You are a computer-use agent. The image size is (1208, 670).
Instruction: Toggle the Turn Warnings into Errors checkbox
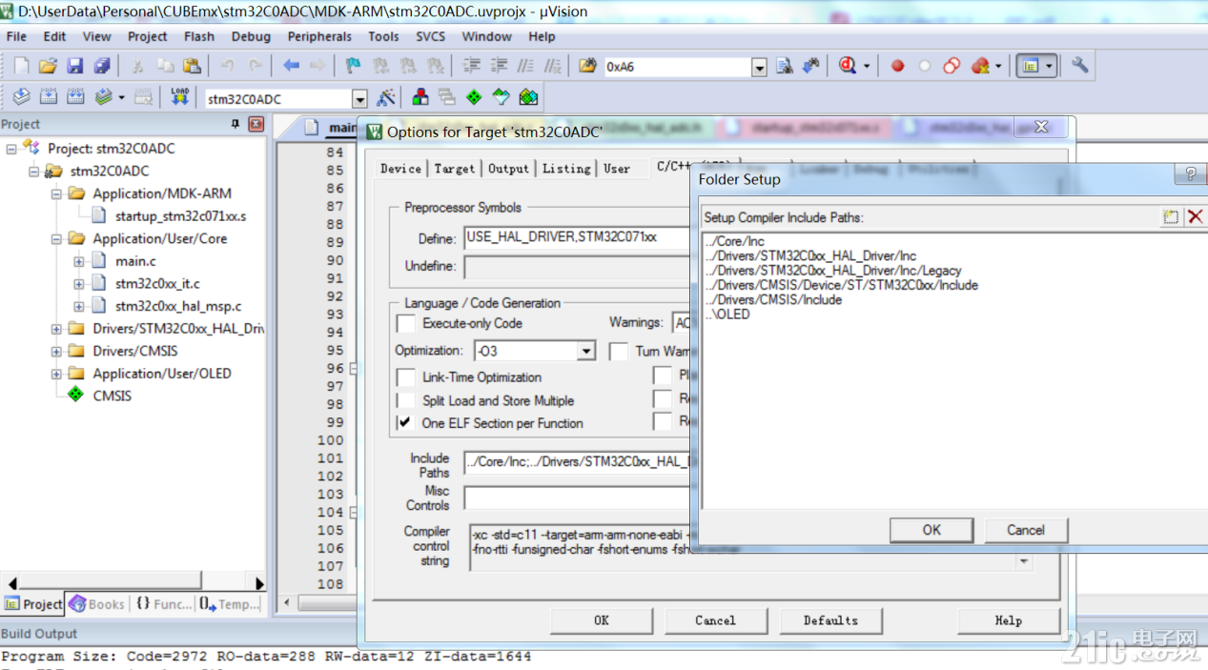620,351
